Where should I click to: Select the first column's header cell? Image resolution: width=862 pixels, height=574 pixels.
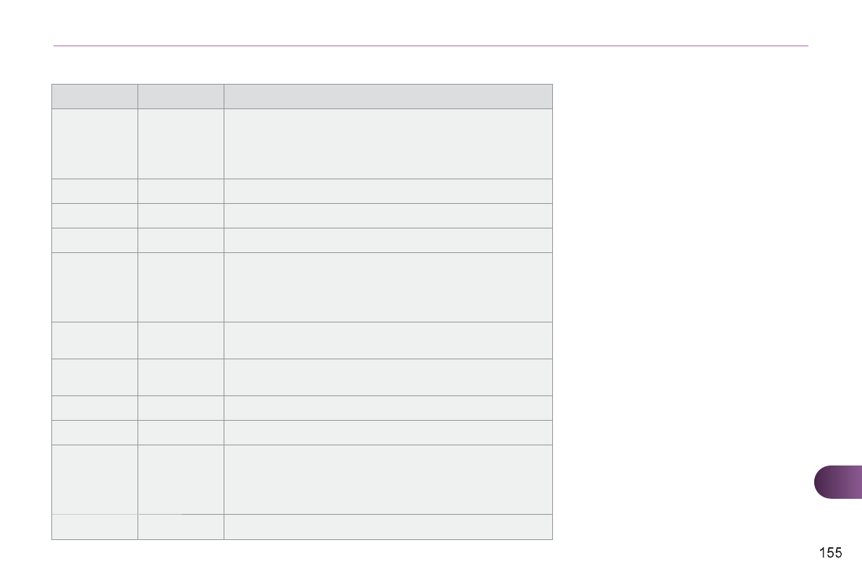point(94,96)
